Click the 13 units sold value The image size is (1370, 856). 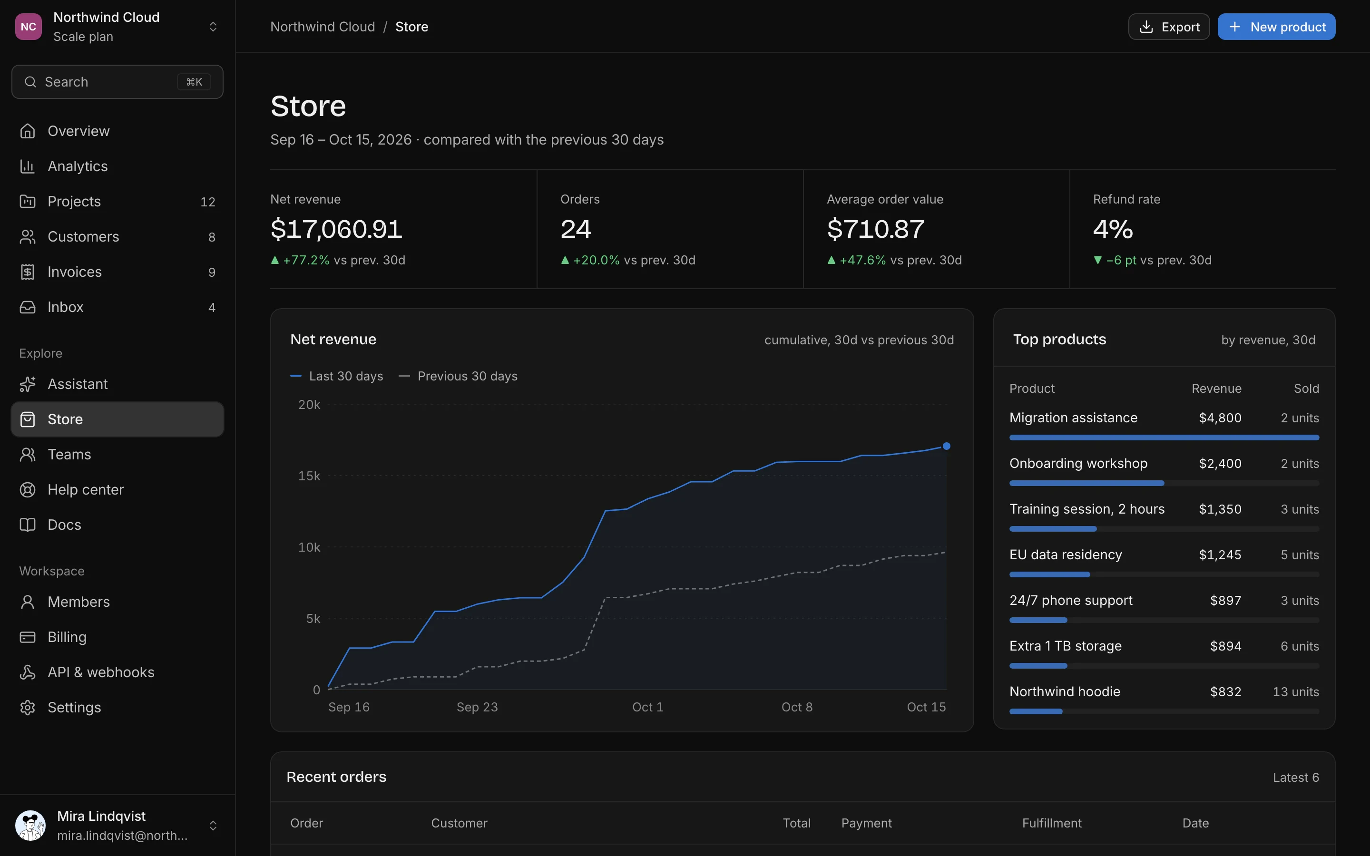(x=1295, y=692)
